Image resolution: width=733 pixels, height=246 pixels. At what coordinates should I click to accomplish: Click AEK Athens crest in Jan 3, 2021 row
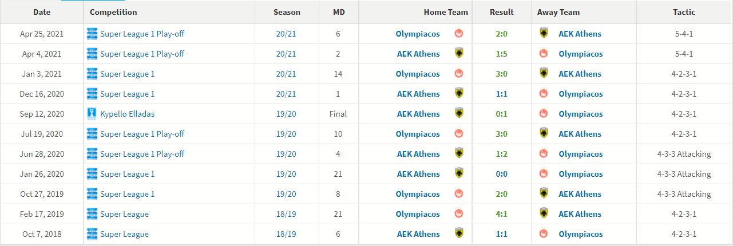(x=544, y=74)
